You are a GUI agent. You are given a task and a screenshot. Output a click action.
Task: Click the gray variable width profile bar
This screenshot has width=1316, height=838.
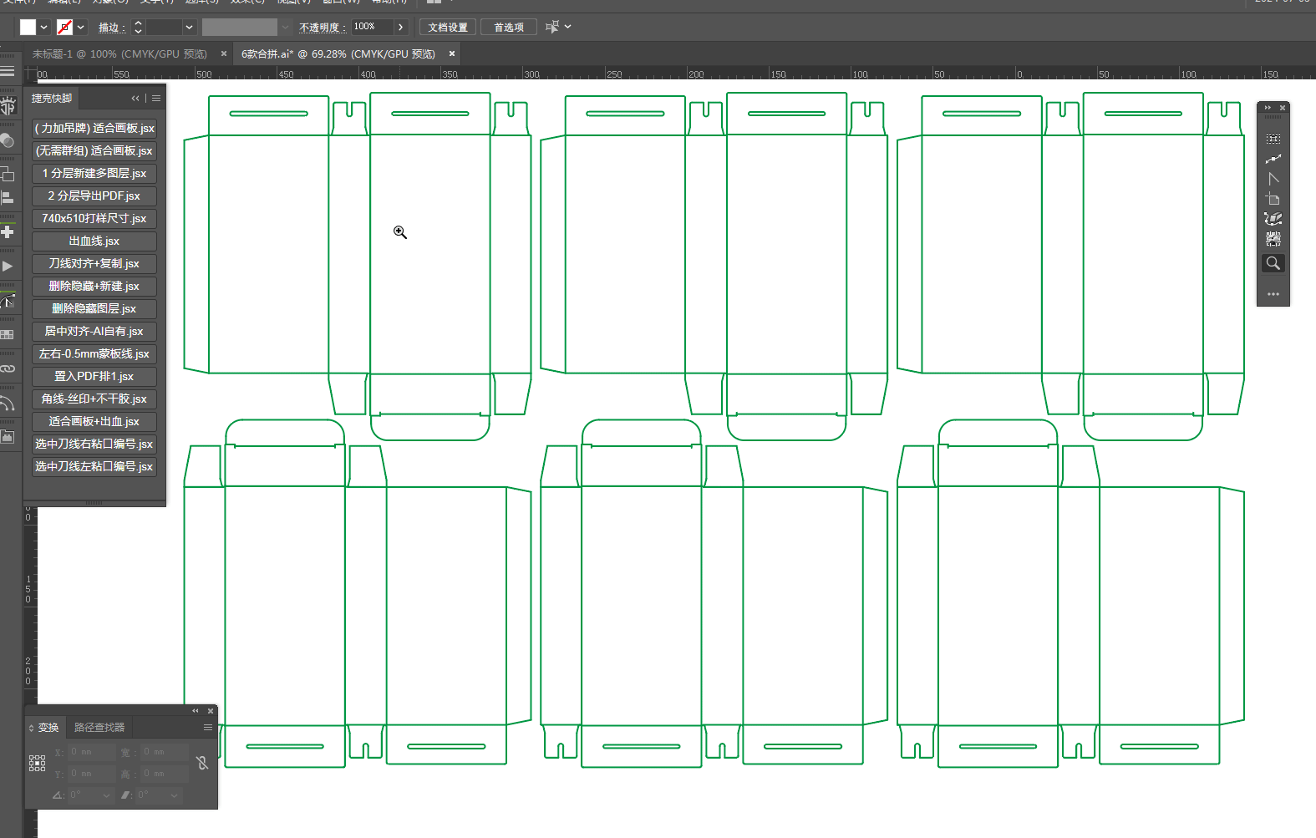239,27
